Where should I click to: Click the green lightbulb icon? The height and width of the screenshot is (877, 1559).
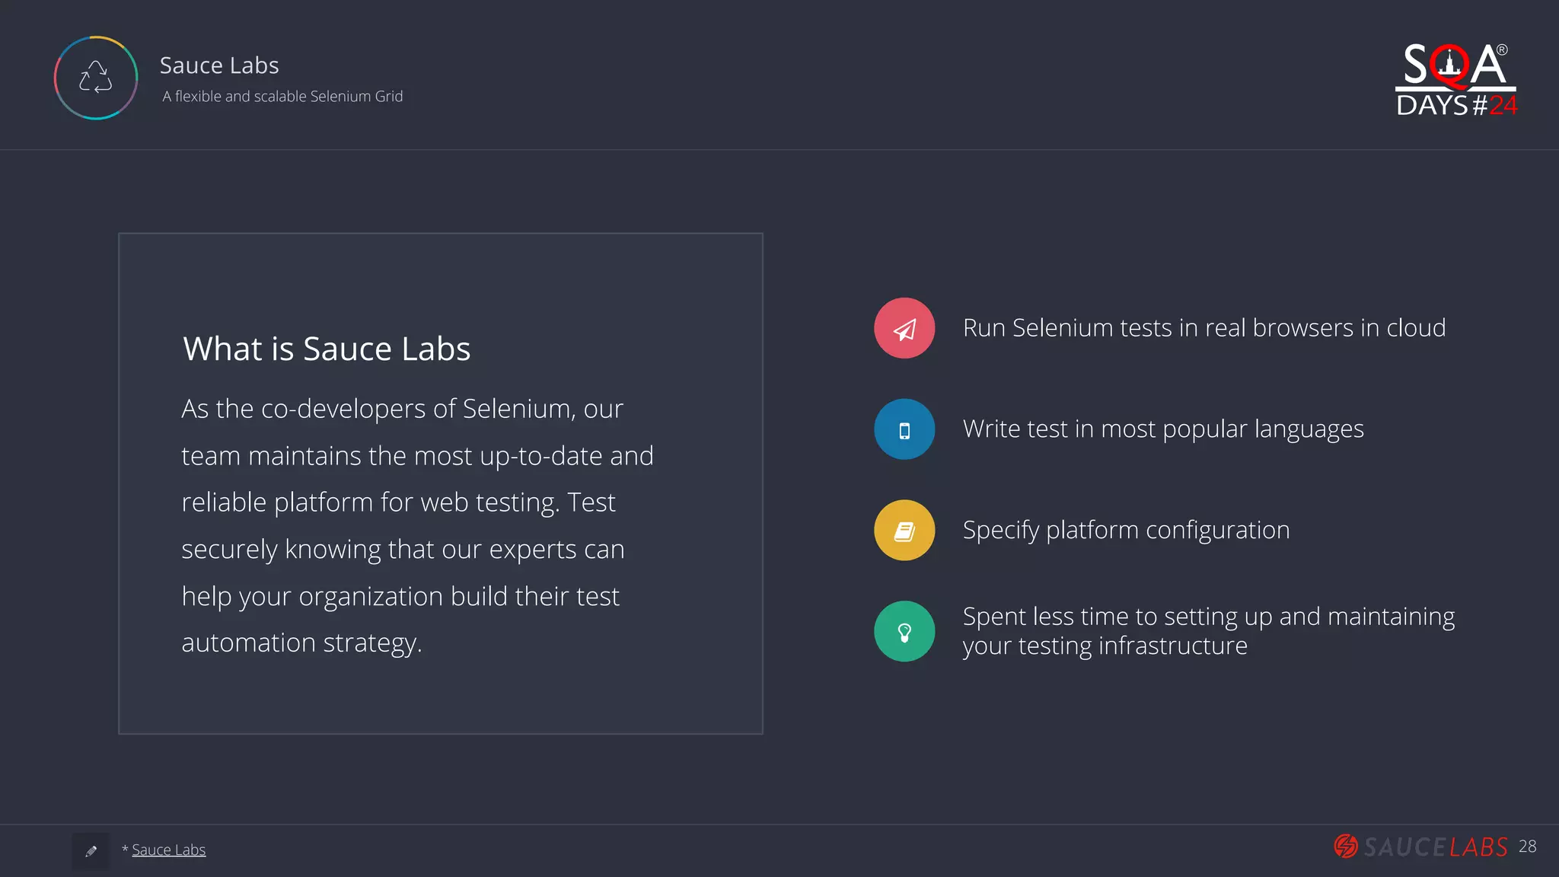click(x=904, y=632)
